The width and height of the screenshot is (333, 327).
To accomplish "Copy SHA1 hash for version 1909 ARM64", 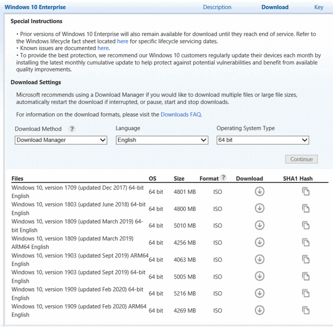I will click(305, 310).
